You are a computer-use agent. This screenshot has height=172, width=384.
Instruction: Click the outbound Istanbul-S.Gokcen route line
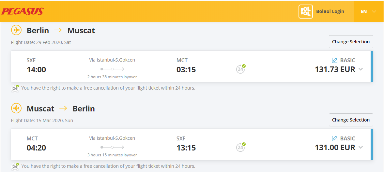(112, 69)
